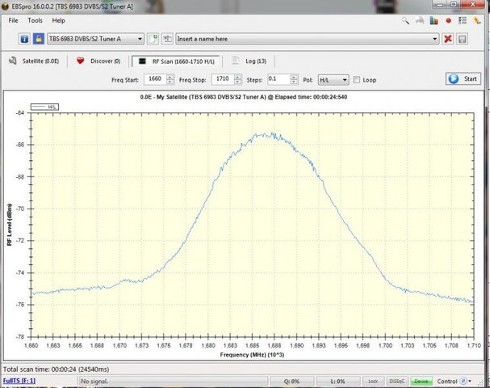490x388 pixels.
Task: Click the red X delete icon
Action: [448, 39]
